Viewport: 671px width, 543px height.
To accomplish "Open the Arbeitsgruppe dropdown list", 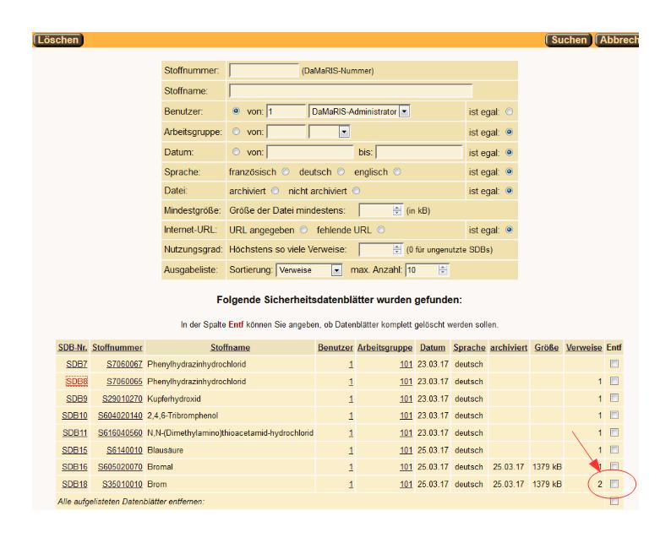I will point(329,132).
